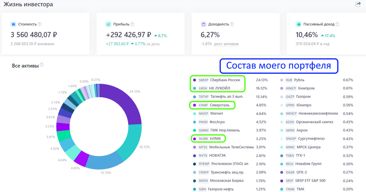Select the 4.85% Severstal donut segment
The width and height of the screenshot is (366, 192).
tap(81, 159)
